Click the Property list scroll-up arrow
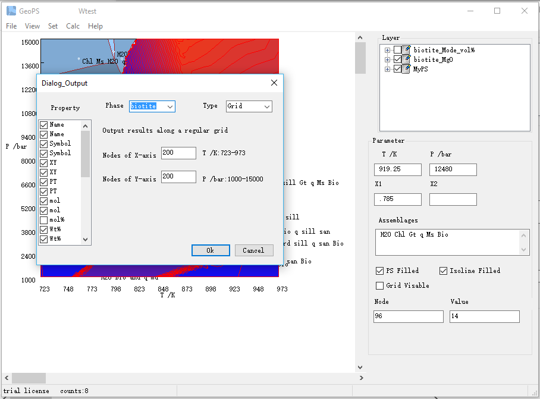This screenshot has height=399, width=540. (x=86, y=125)
